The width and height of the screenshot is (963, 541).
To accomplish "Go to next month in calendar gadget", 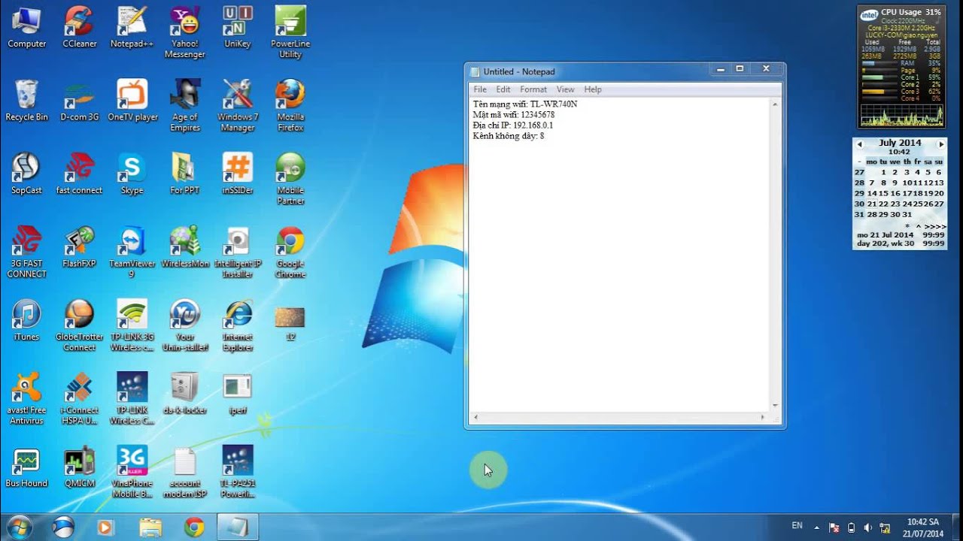I will click(x=940, y=144).
